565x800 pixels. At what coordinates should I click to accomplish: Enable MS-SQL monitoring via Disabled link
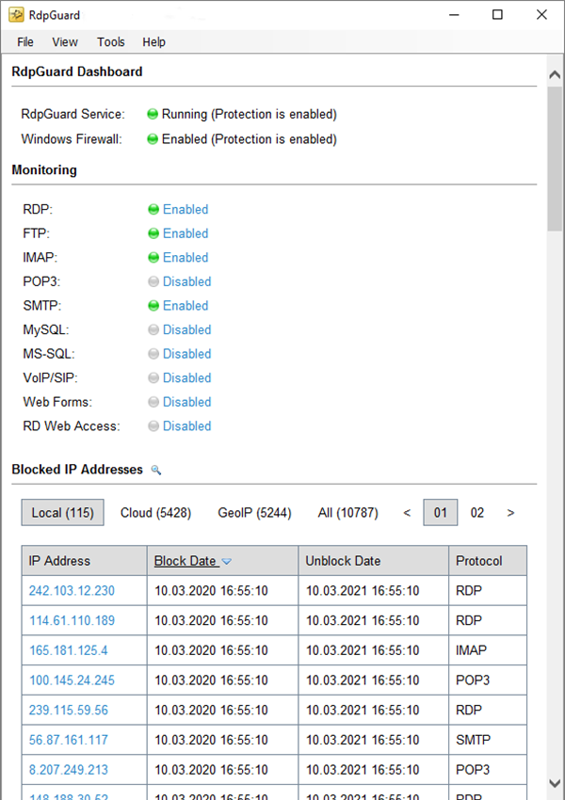click(186, 354)
